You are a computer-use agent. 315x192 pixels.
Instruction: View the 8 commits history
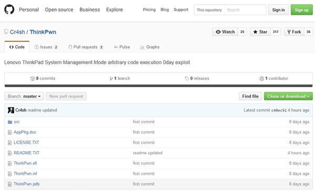(x=43, y=78)
